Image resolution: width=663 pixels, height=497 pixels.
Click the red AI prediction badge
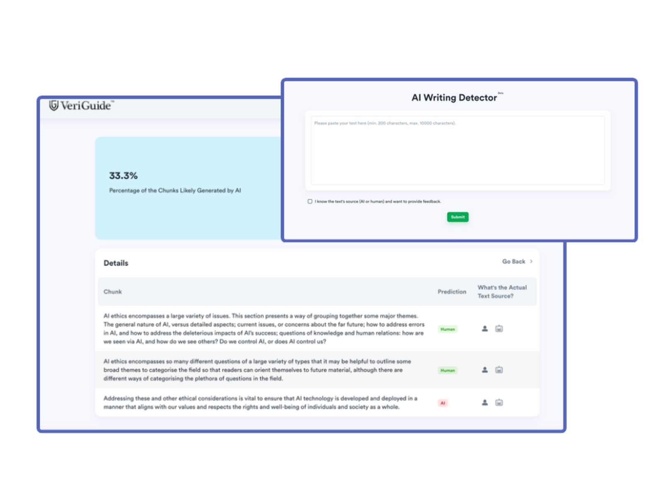click(443, 403)
